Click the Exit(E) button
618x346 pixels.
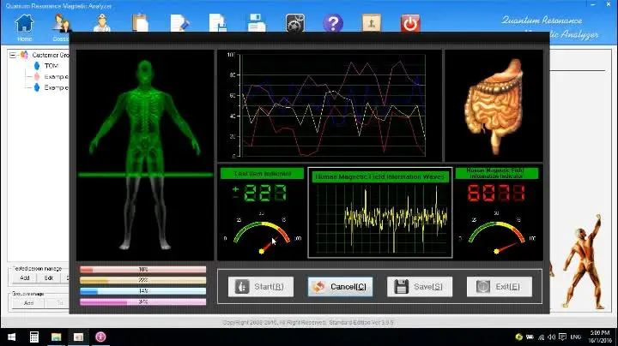[500, 287]
